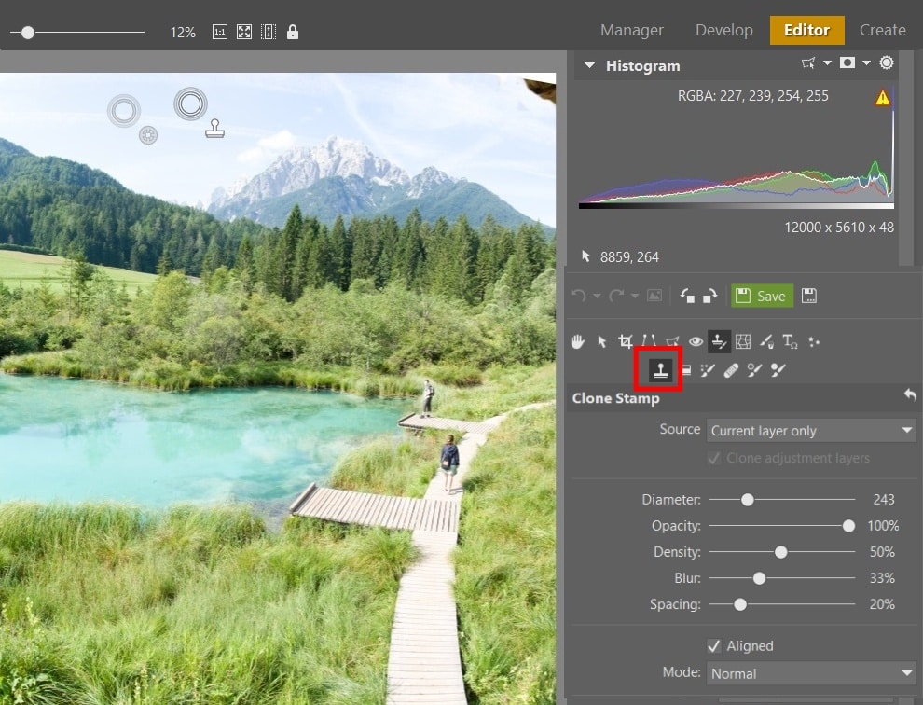Click the zoom lock padlock icon
The image size is (923, 705).
[x=292, y=31]
